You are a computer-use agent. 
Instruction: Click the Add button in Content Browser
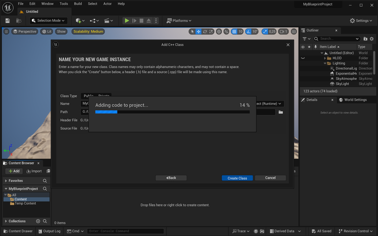(14, 171)
